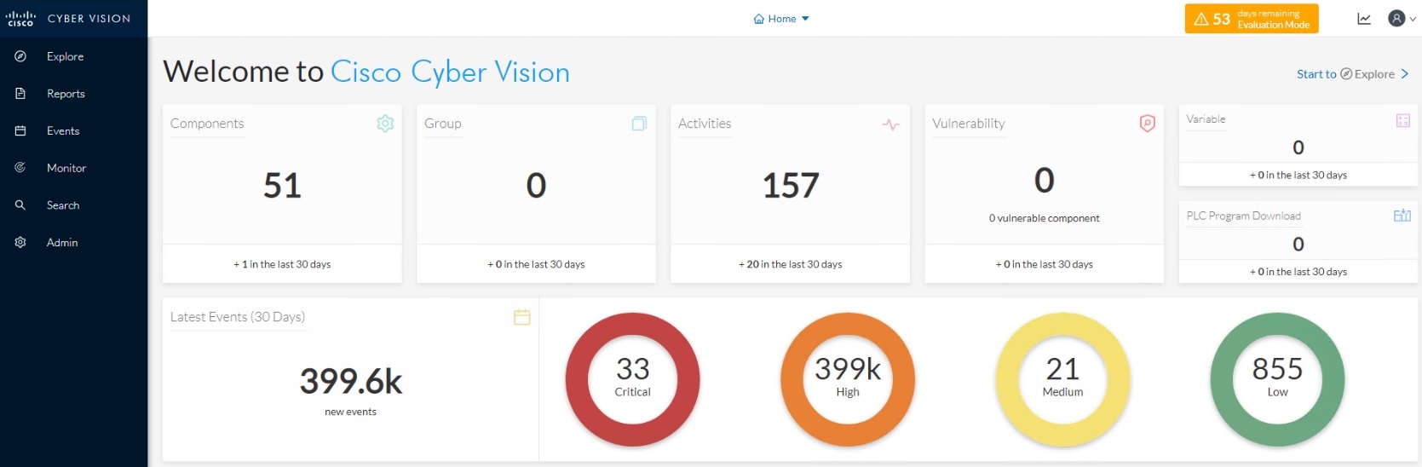Click the Group card title

[442, 124]
